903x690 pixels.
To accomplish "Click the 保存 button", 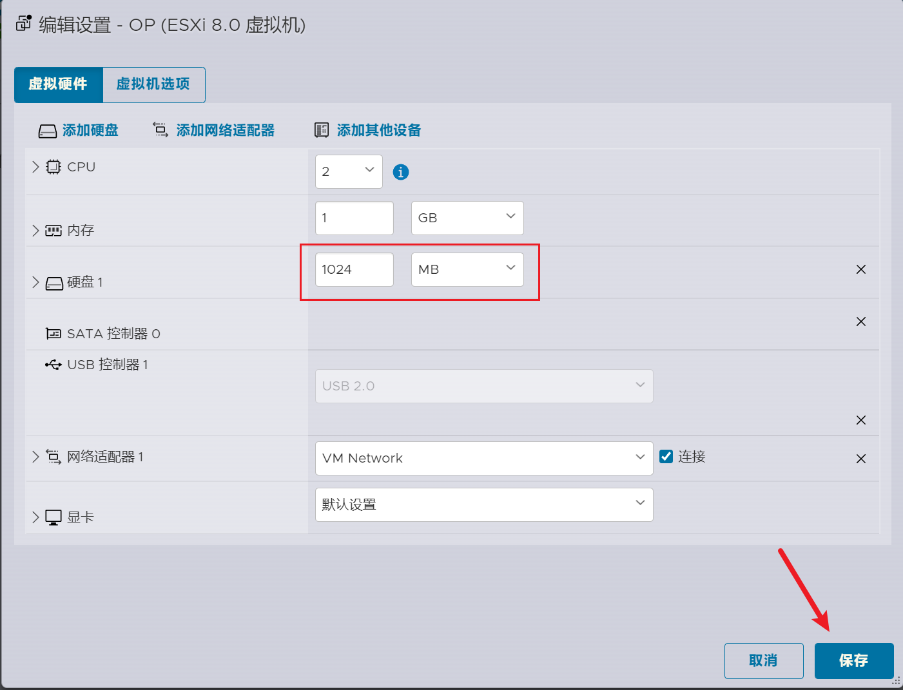I will click(854, 661).
